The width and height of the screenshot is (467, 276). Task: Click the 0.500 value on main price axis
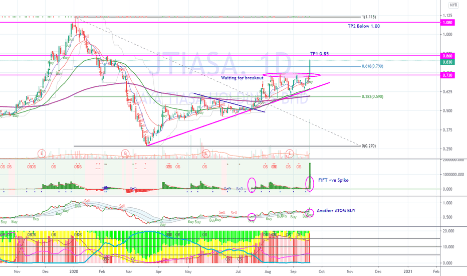pos(447,111)
